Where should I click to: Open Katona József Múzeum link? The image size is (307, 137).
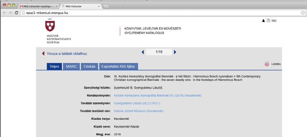(139, 111)
